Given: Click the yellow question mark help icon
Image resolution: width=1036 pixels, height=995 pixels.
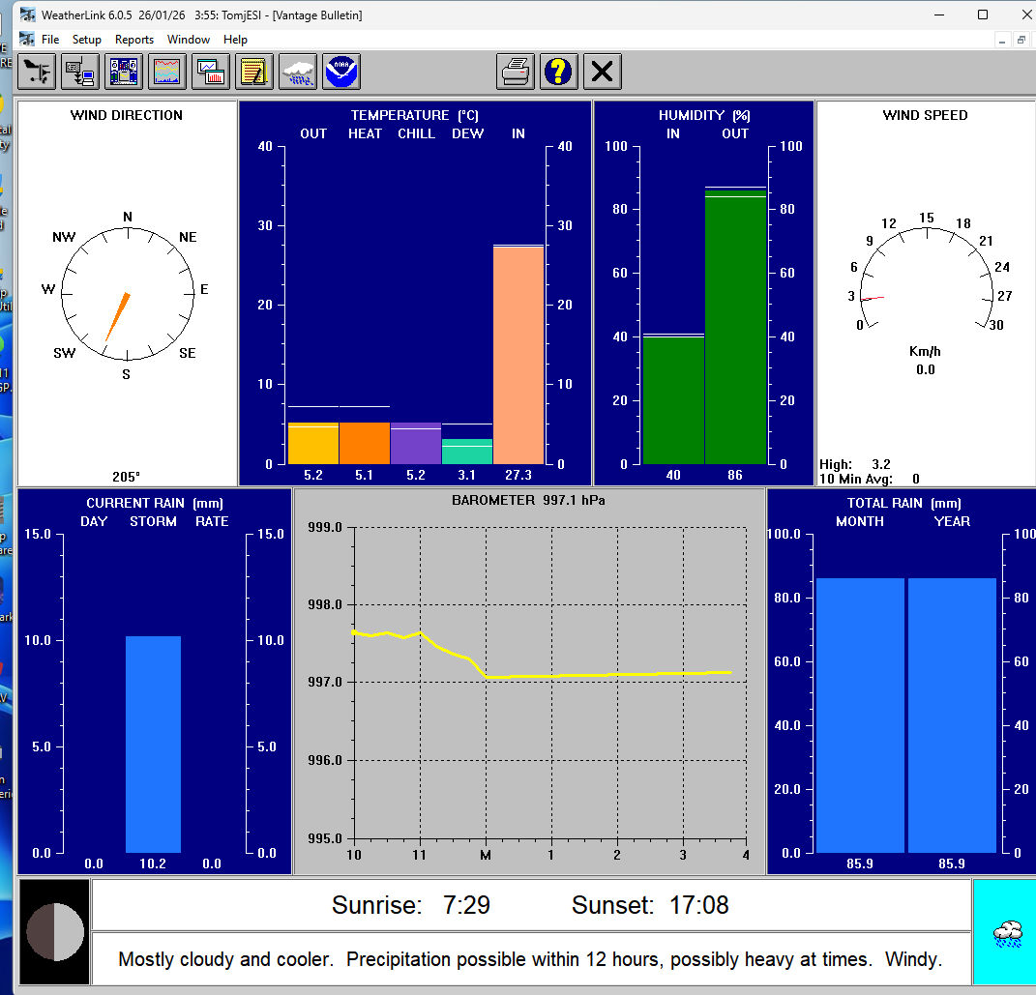Looking at the screenshot, I should pyautogui.click(x=559, y=72).
